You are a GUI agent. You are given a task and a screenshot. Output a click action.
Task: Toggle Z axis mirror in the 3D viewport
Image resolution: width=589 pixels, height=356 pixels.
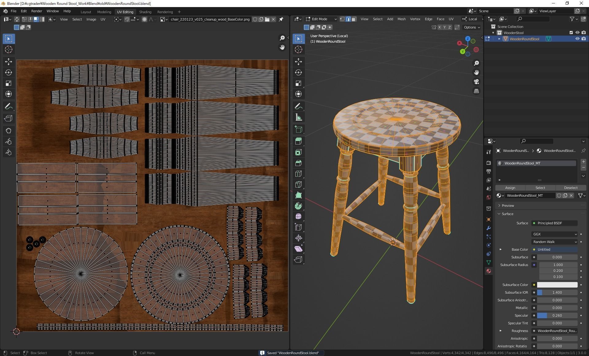point(450,27)
